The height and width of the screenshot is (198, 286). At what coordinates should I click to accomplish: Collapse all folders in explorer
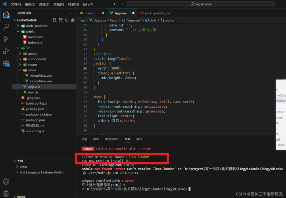point(73,20)
